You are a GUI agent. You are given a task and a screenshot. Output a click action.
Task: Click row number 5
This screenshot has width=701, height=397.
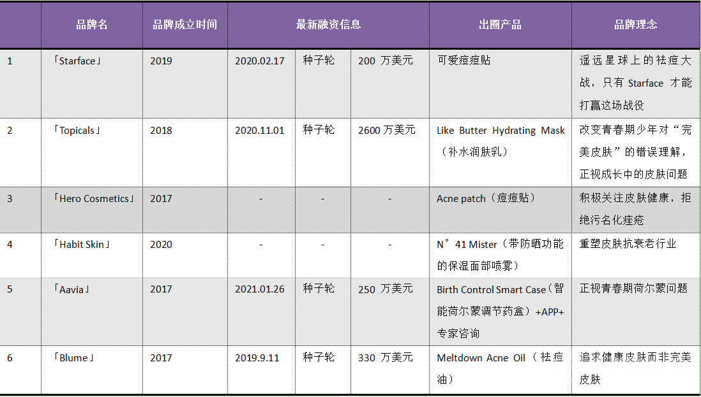pos(10,289)
